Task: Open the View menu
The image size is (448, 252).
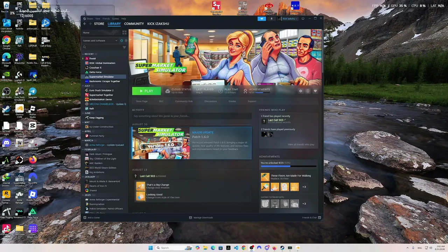Action: click(98, 19)
